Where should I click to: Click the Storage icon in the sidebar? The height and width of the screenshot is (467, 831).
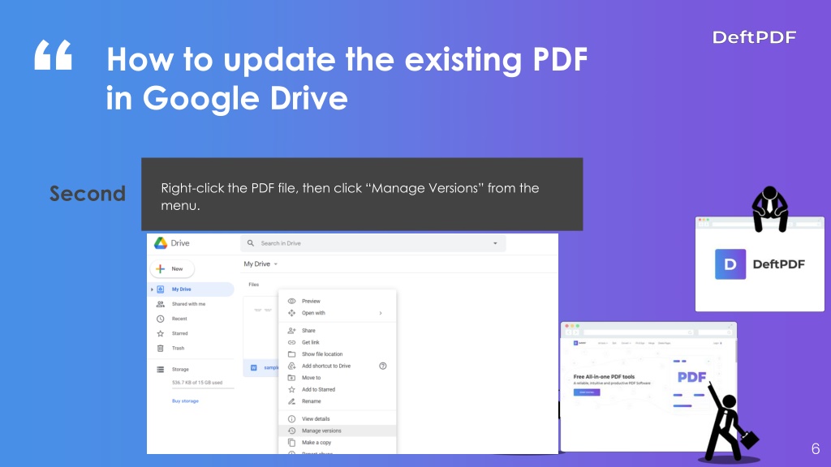160,370
